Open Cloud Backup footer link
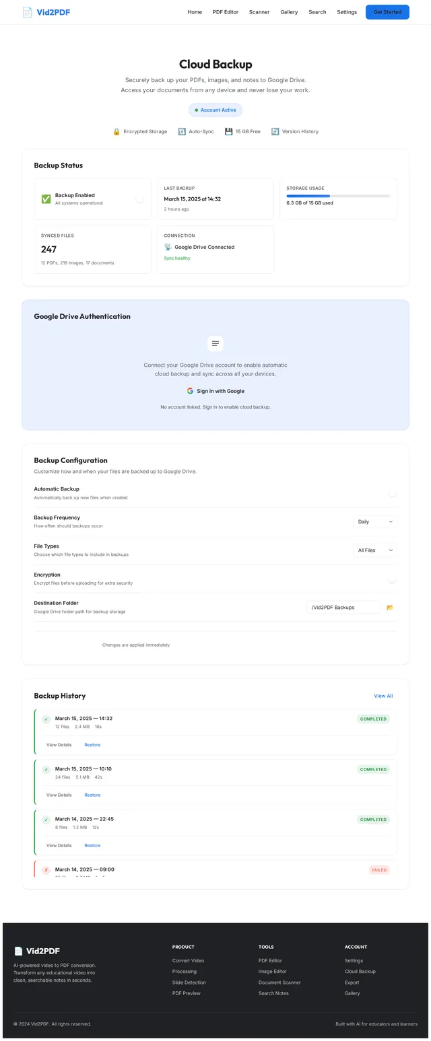 point(360,972)
